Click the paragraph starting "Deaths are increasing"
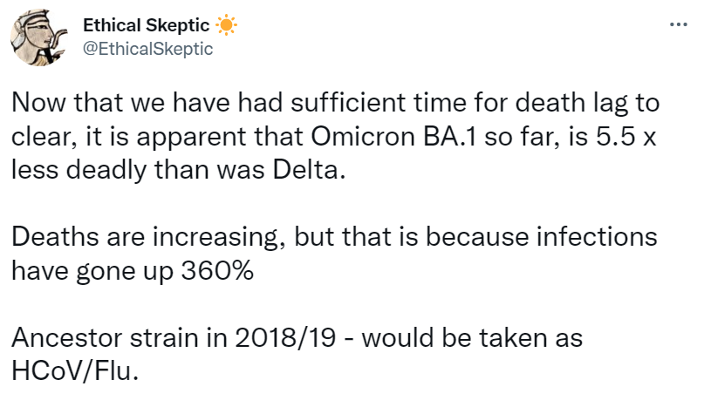The width and height of the screenshot is (704, 400). pyautogui.click(x=331, y=254)
